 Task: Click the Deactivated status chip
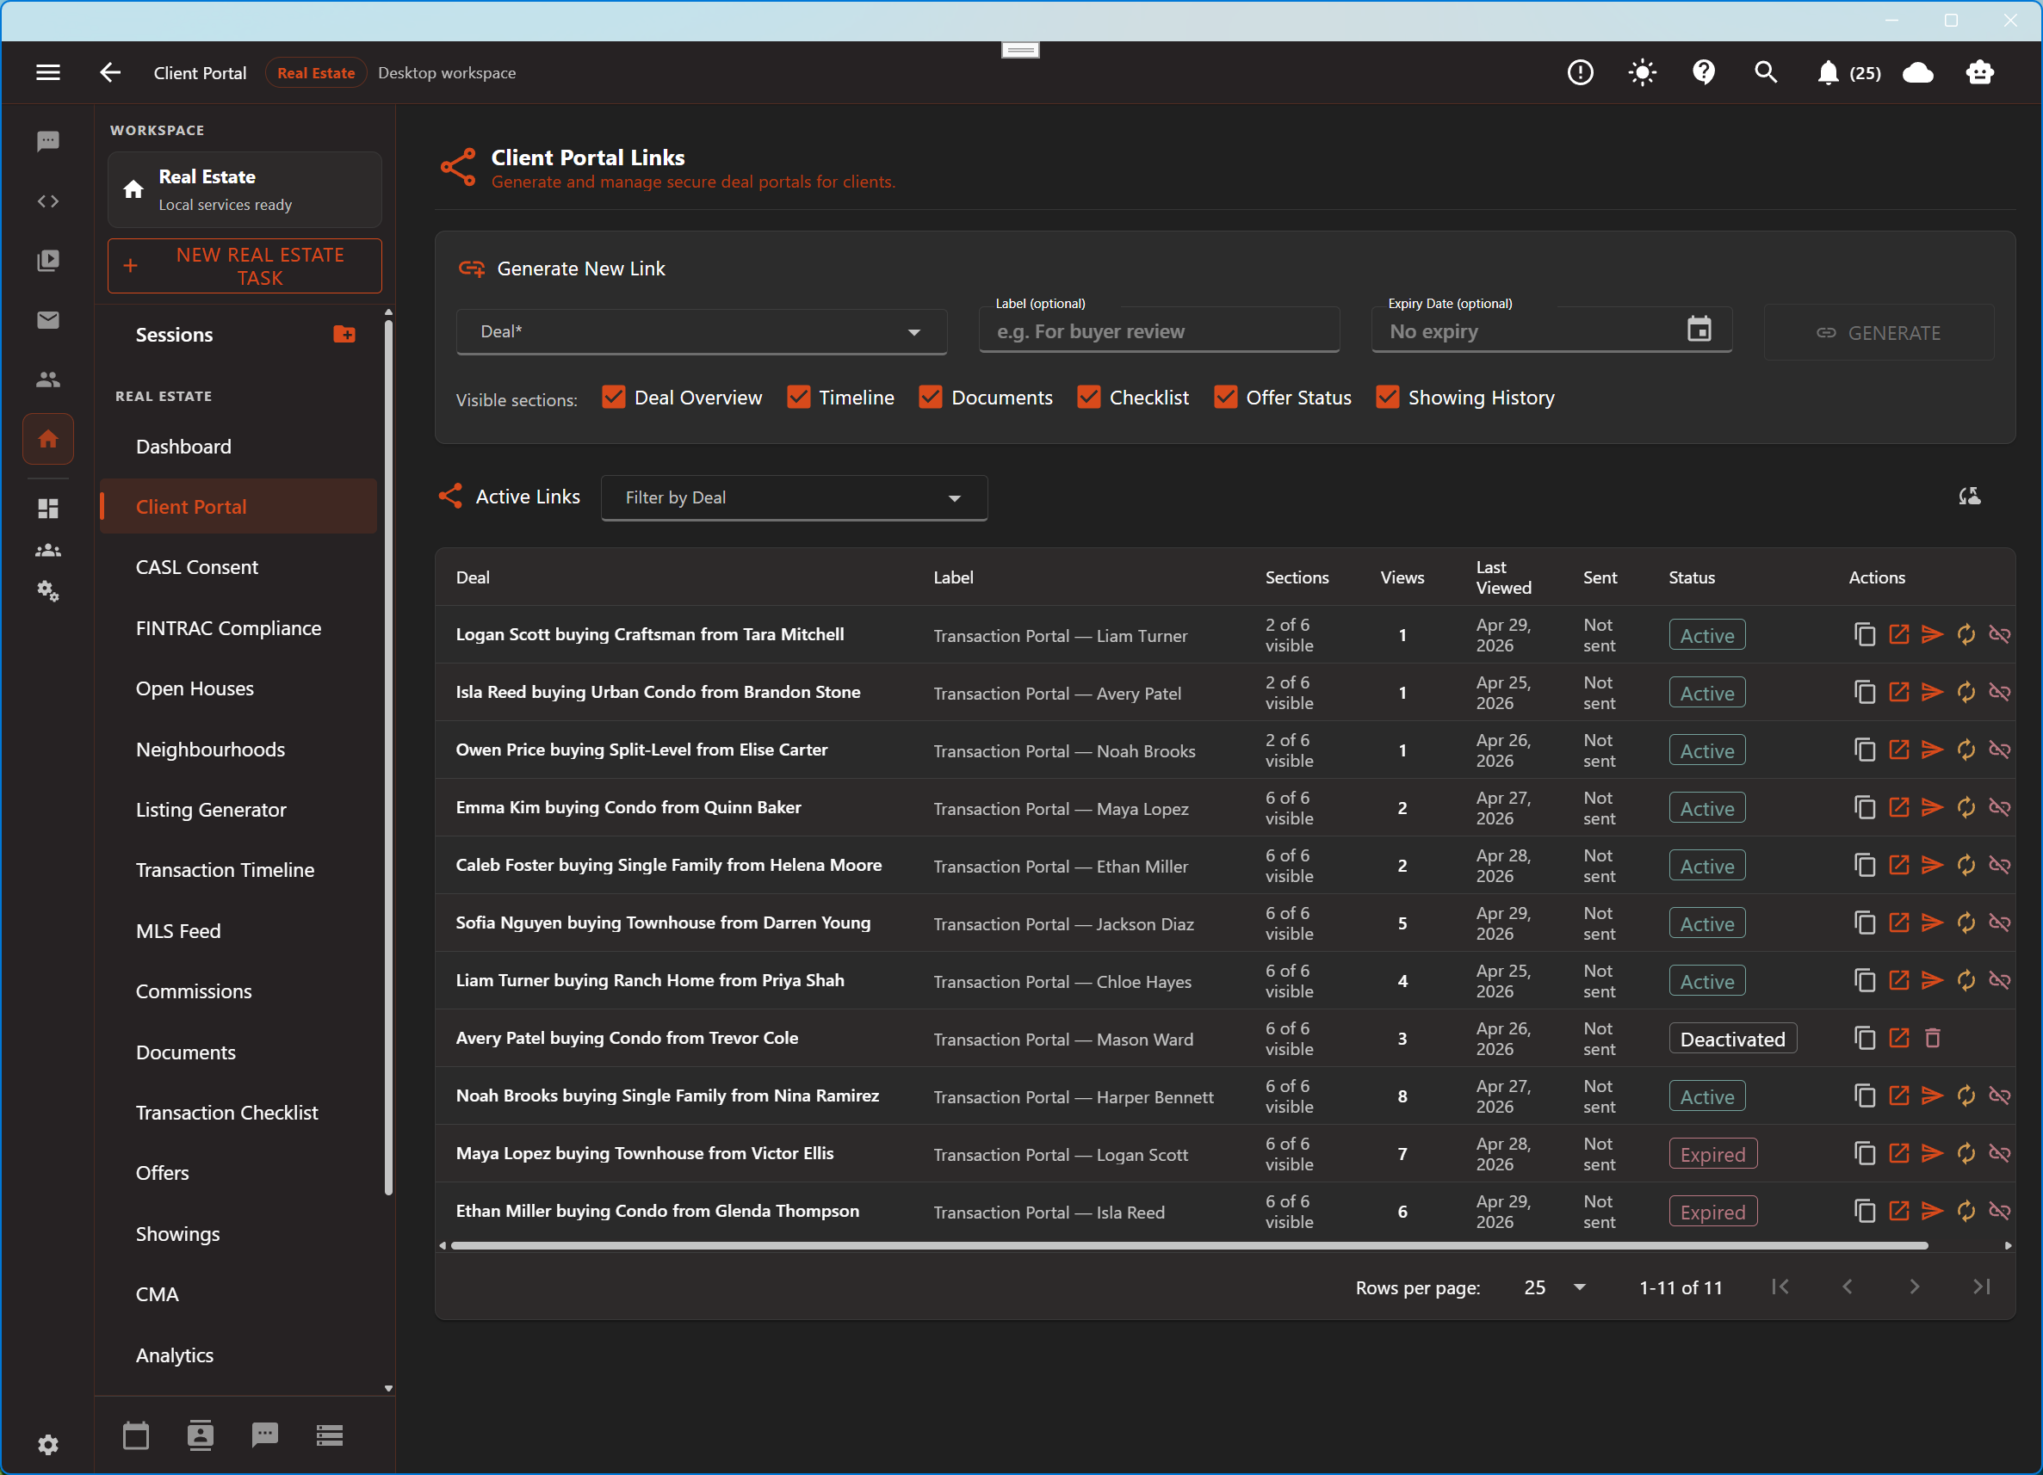[1732, 1038]
